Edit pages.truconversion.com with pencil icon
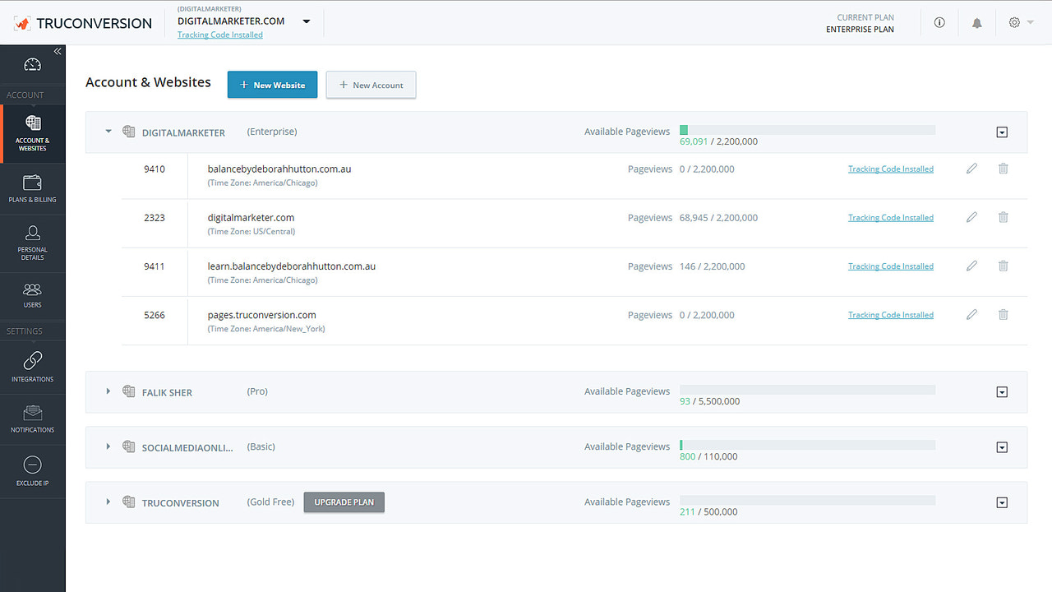 click(971, 314)
